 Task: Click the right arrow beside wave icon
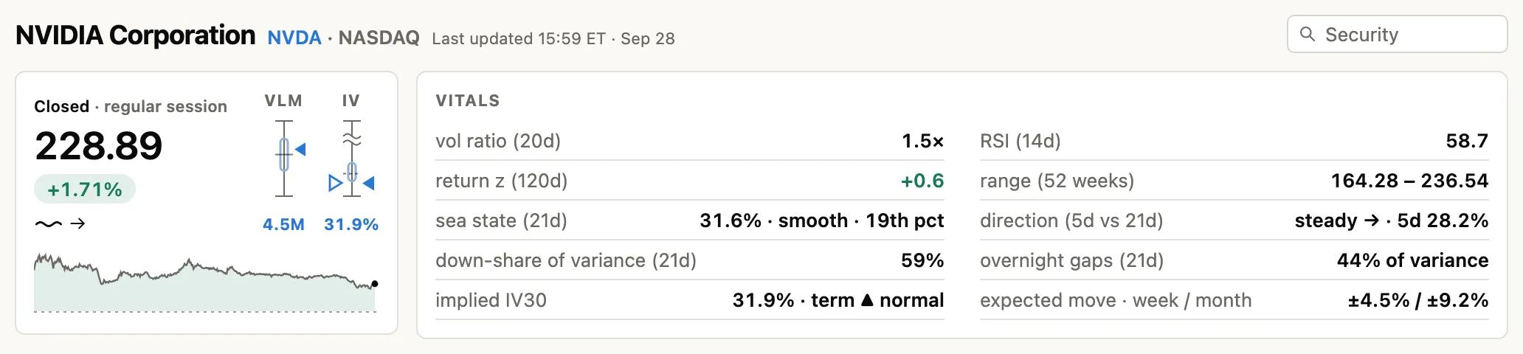77,223
